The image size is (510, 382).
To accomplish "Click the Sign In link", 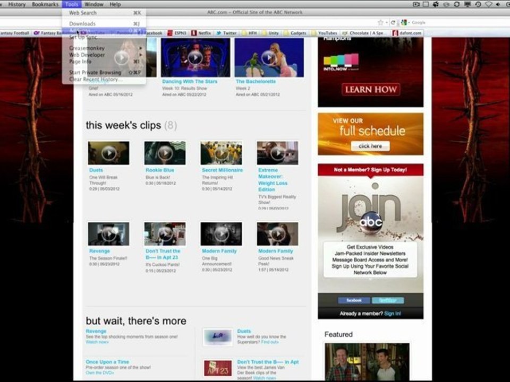I will coord(393,314).
